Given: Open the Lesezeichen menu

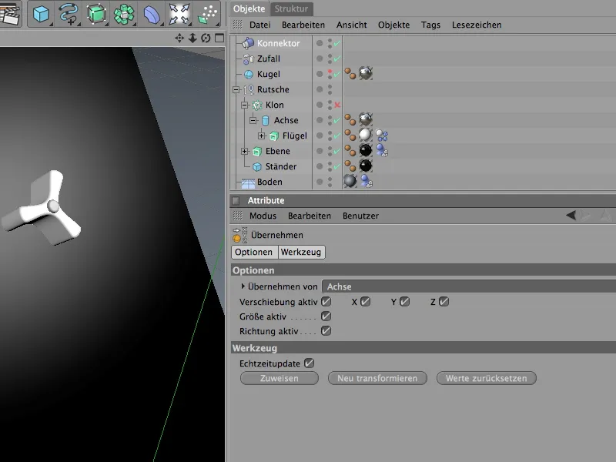Looking at the screenshot, I should point(477,25).
